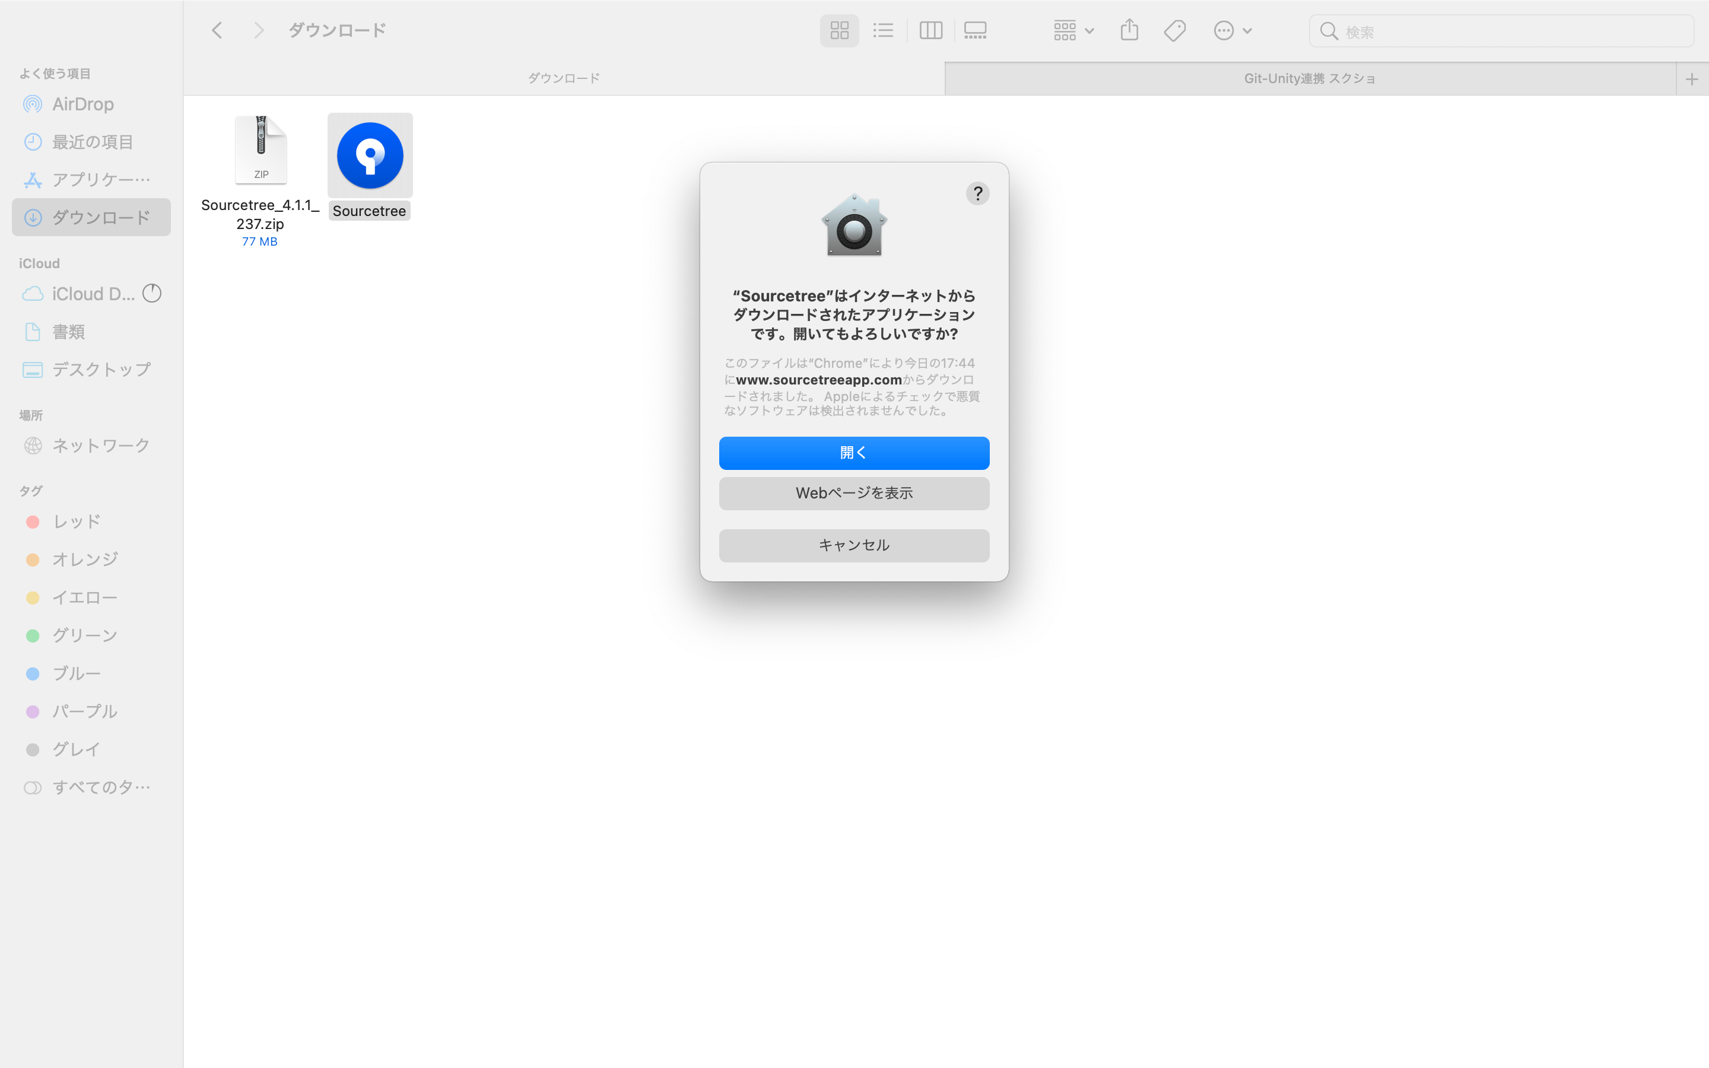Switch to icon view
The width and height of the screenshot is (1709, 1068).
tap(839, 30)
